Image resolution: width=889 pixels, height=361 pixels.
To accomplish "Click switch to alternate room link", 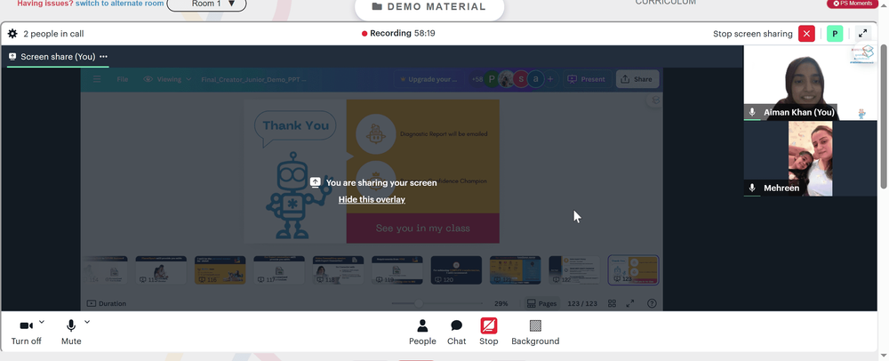I will point(120,4).
